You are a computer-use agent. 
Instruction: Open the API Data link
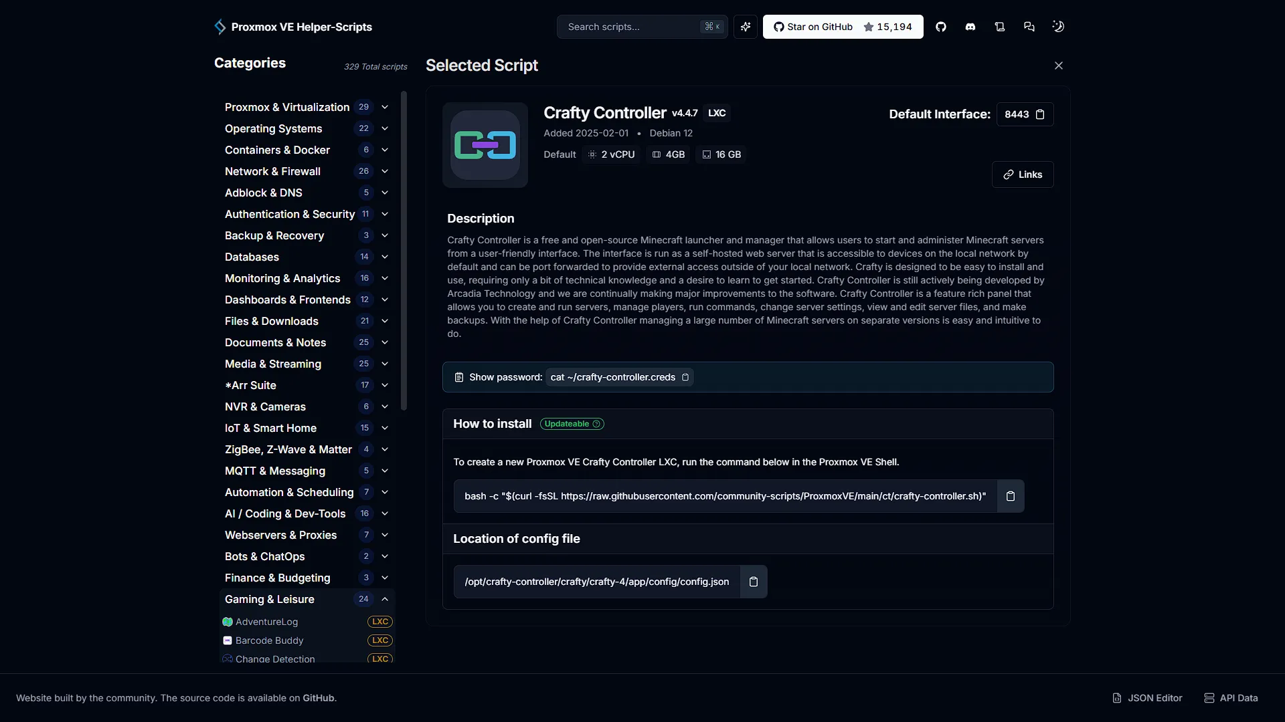click(x=1231, y=698)
